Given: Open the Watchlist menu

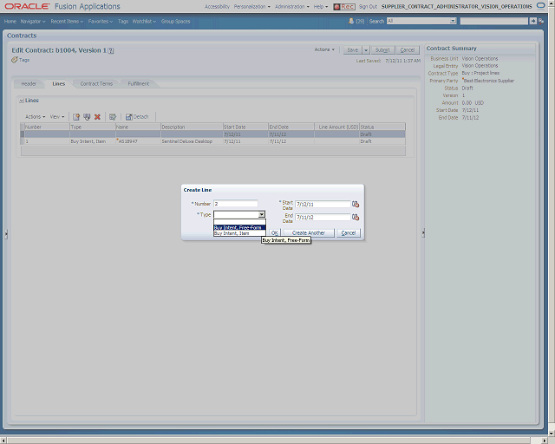Looking at the screenshot, I should coord(144,21).
